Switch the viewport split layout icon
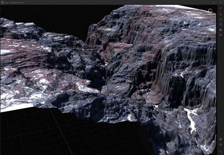 pos(221,139)
